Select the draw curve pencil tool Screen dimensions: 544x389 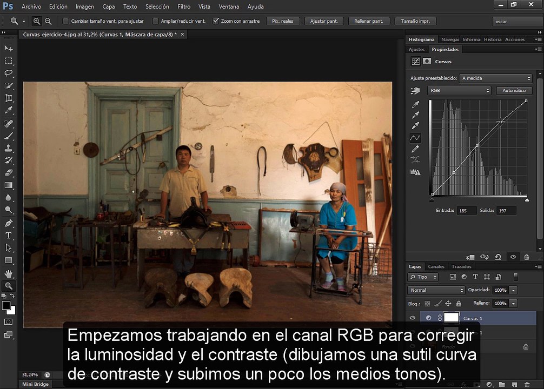click(415, 149)
